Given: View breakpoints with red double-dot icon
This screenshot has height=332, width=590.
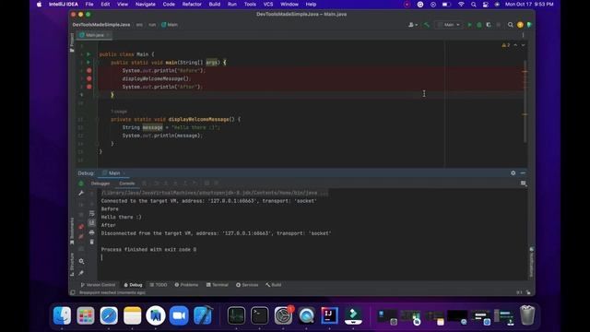Looking at the screenshot, I should tap(81, 227).
